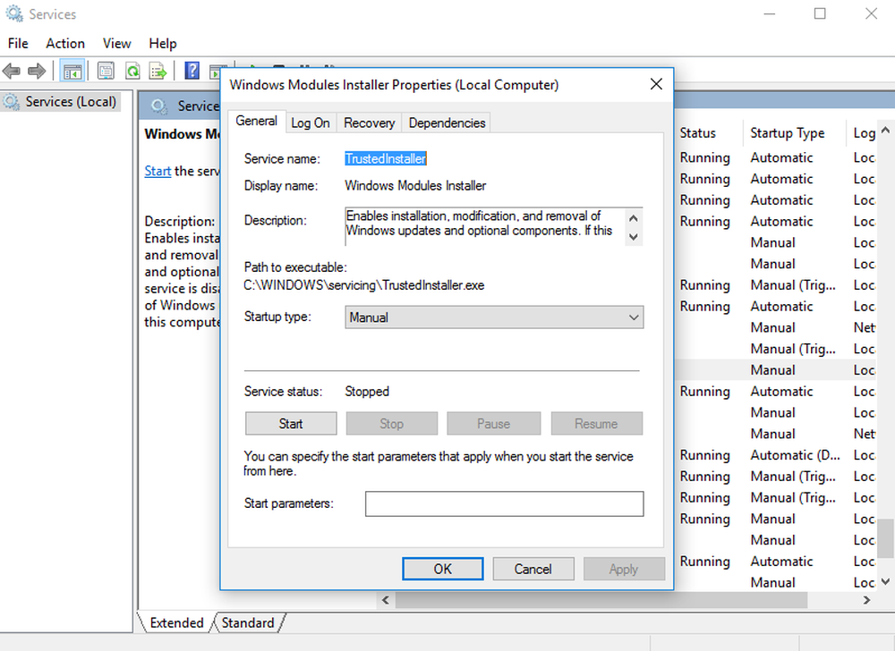
Task: Click the horizontal scrollbar right arrow
Action: (x=867, y=600)
